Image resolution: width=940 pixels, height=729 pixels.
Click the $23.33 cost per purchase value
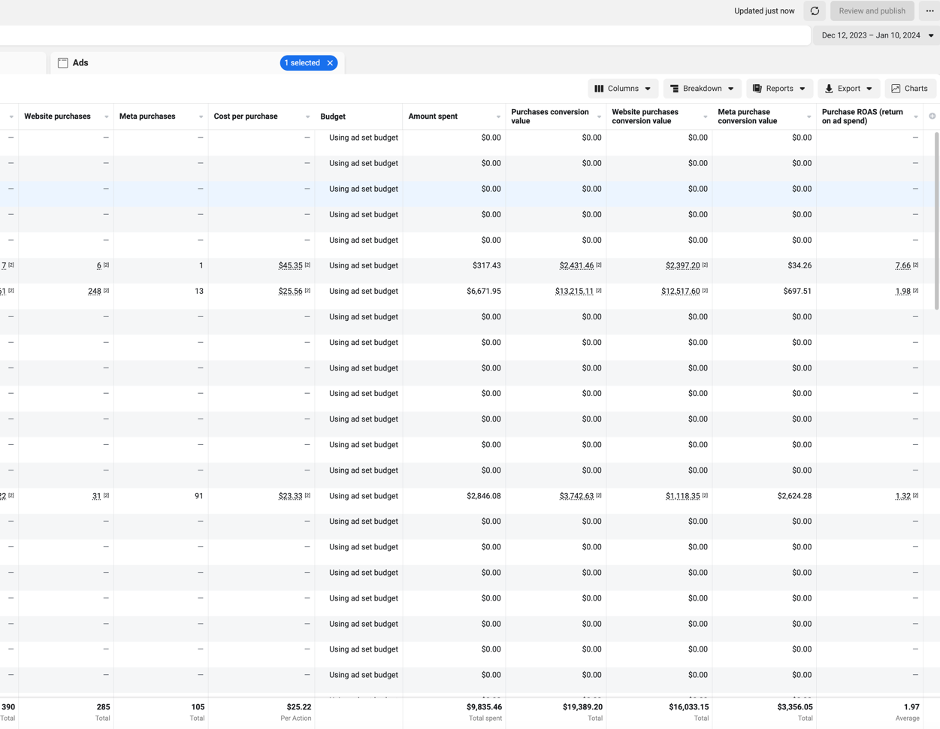290,496
